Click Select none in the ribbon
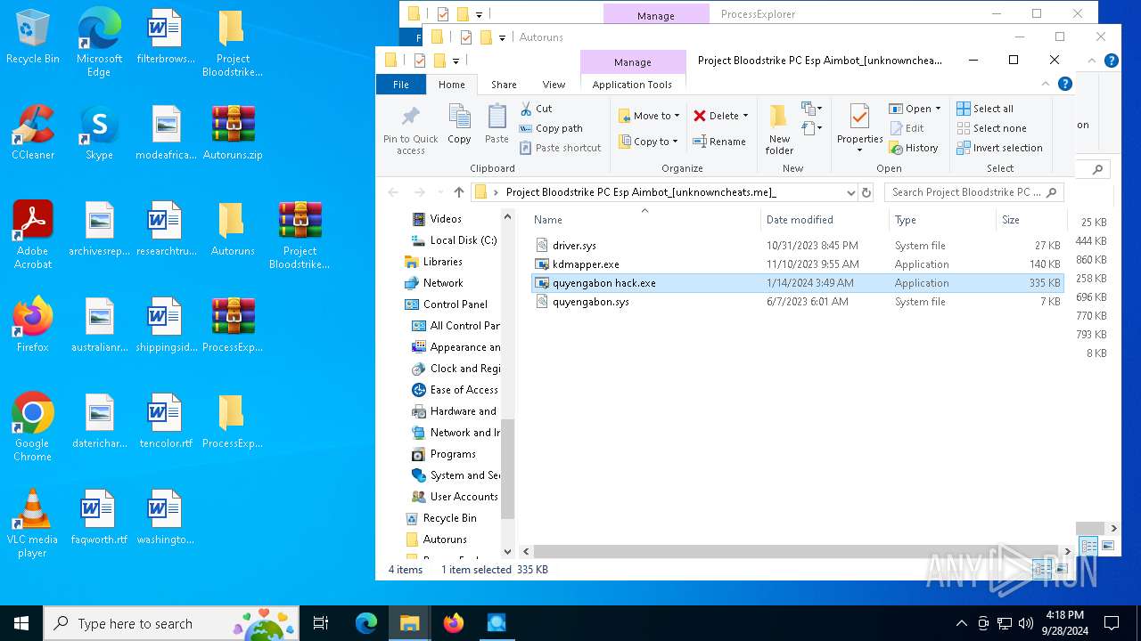This screenshot has width=1141, height=641. (x=991, y=128)
